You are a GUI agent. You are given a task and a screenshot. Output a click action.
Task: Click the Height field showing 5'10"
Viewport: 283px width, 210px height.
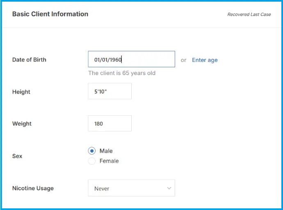(110, 91)
